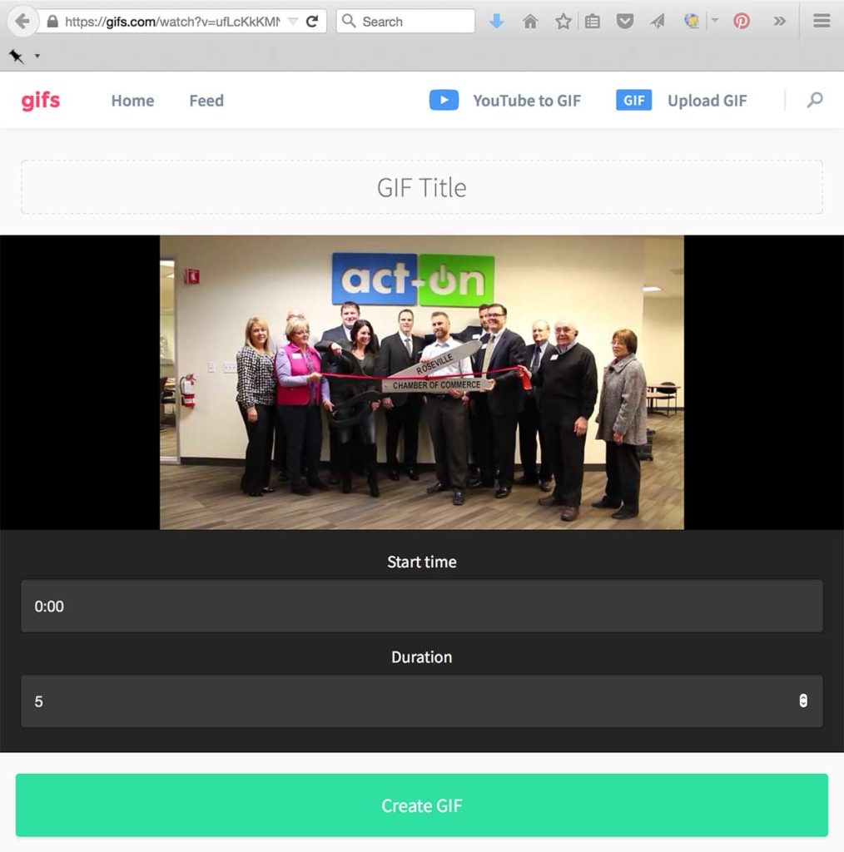844x852 pixels.
Task: Click the Pinterest toolbar icon
Action: coord(742,21)
